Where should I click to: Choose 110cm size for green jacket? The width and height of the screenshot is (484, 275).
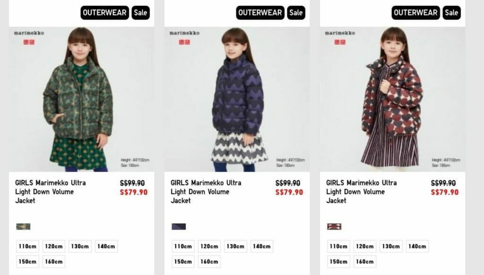click(x=27, y=246)
